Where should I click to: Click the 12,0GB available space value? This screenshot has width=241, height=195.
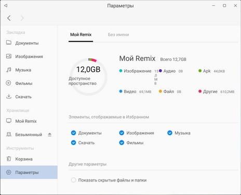(x=88, y=70)
